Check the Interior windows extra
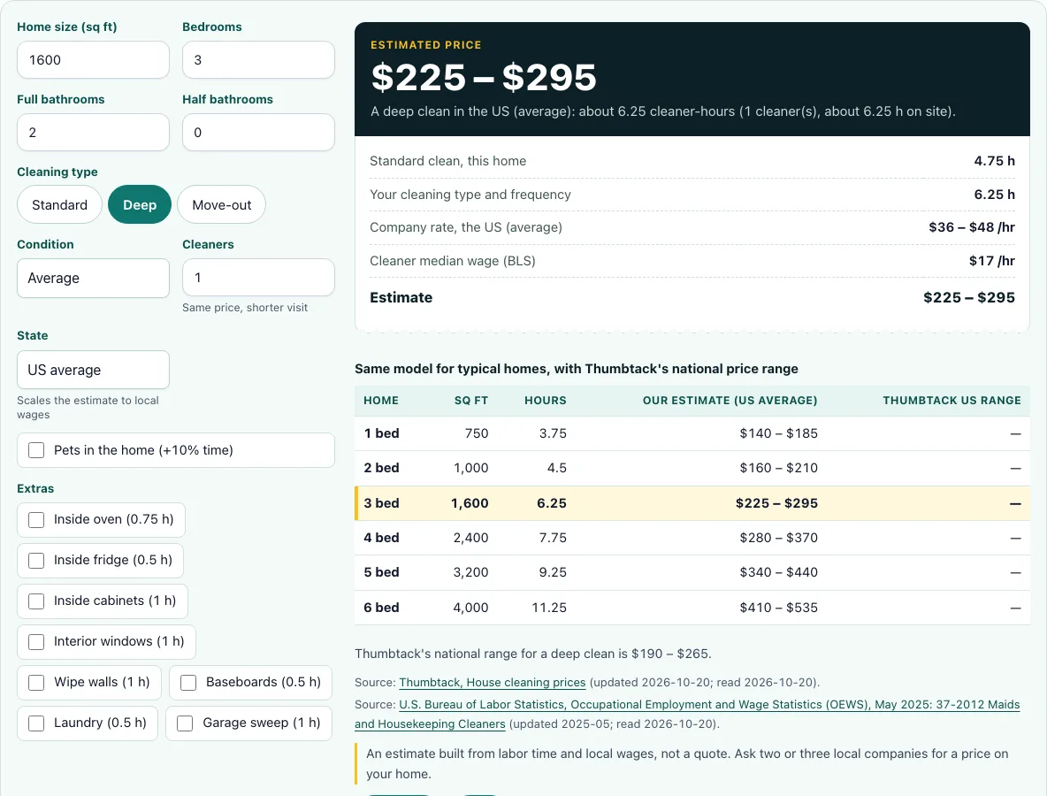 coord(36,642)
